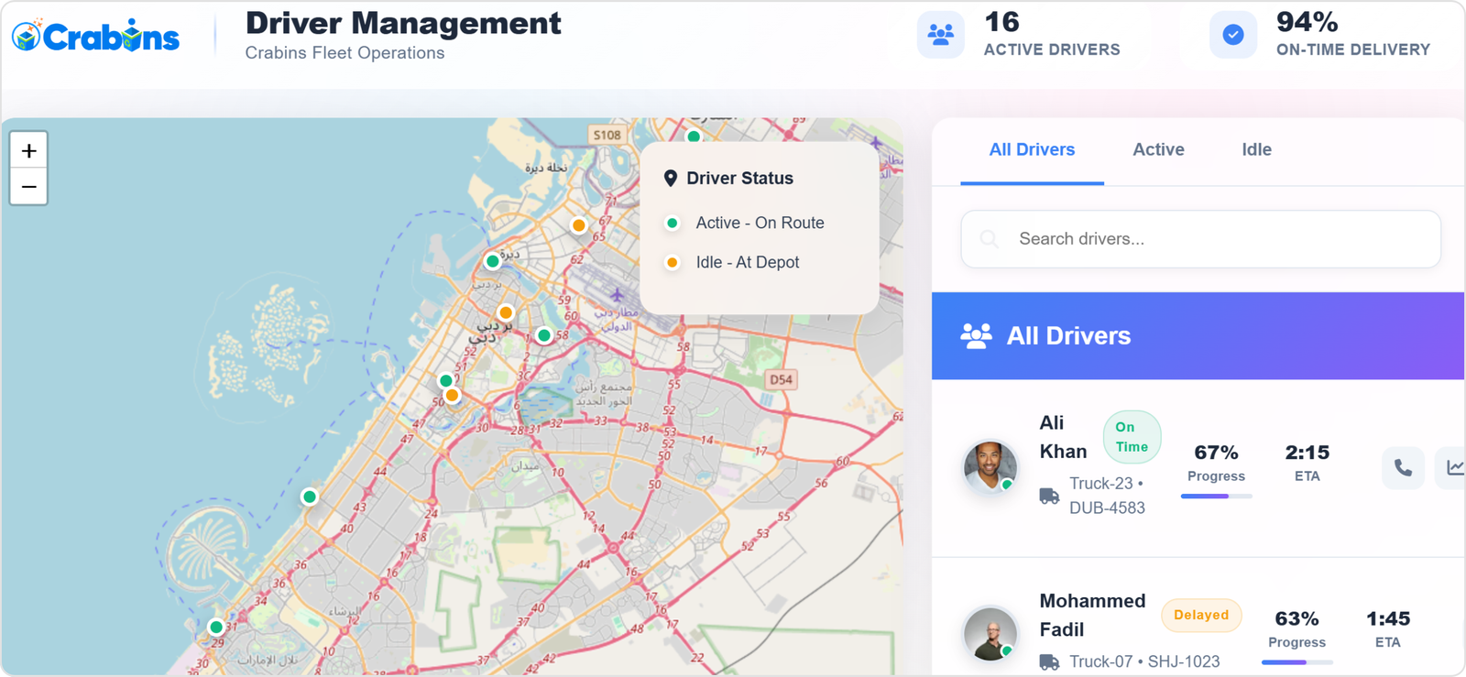1466x677 pixels.
Task: Open Ali Khan's stats chart icon
Action: coord(1453,468)
